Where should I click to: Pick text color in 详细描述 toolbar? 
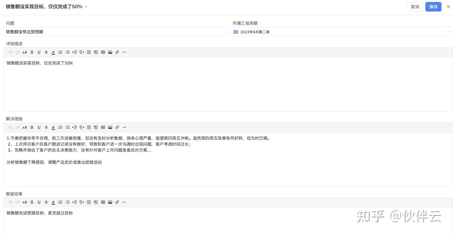[53, 52]
